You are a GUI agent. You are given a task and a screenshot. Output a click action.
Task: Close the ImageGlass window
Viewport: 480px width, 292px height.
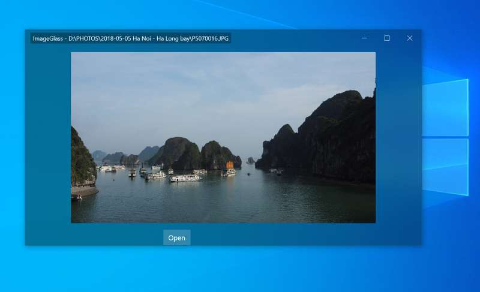click(410, 38)
